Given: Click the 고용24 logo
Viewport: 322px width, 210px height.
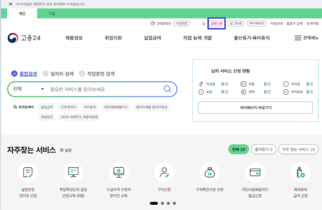Looking at the screenshot, I should click(24, 38).
